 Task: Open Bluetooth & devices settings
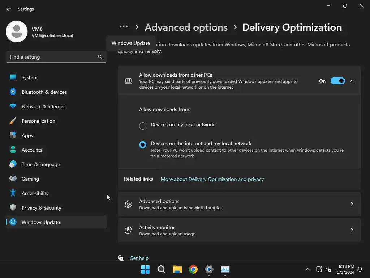(x=56, y=92)
